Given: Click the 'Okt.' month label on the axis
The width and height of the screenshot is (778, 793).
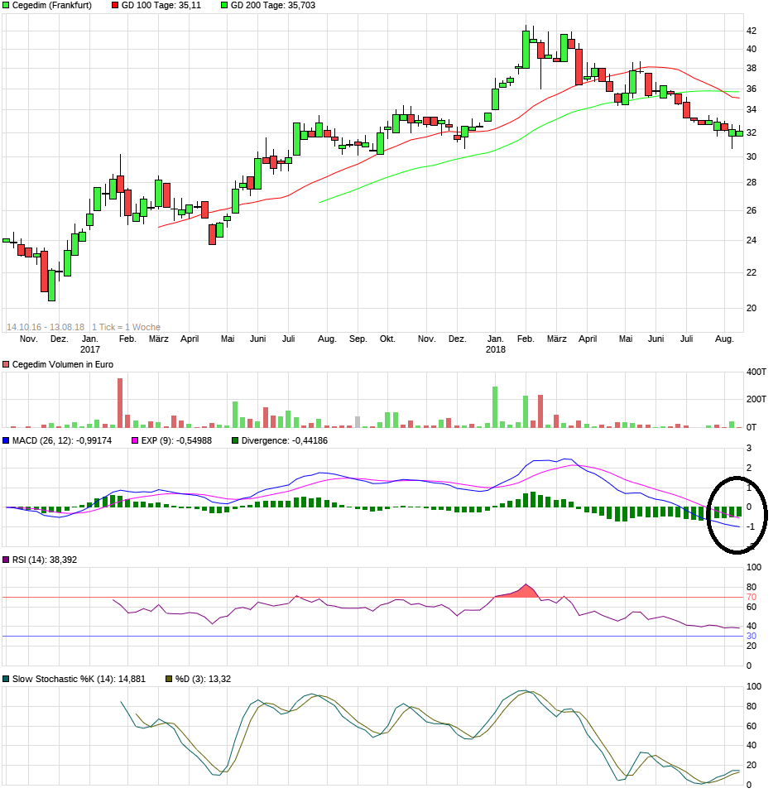Looking at the screenshot, I should tap(387, 339).
